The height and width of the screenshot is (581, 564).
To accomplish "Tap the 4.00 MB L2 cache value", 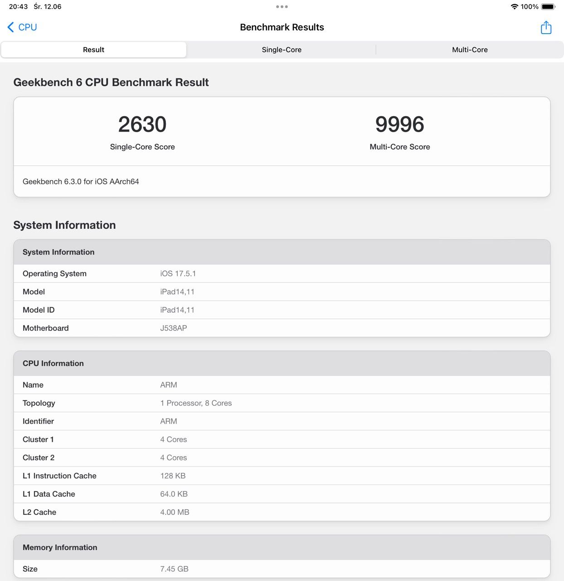I will tap(175, 512).
